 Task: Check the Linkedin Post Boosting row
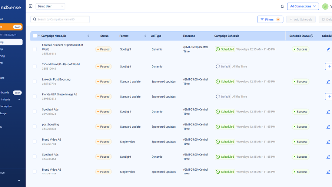pos(34,81)
